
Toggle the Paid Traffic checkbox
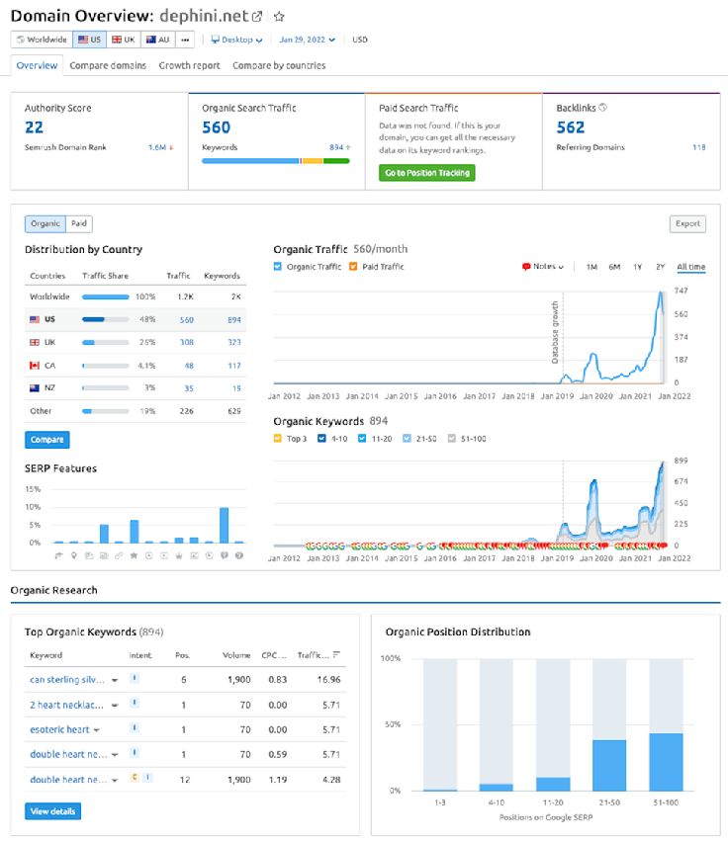tap(353, 267)
